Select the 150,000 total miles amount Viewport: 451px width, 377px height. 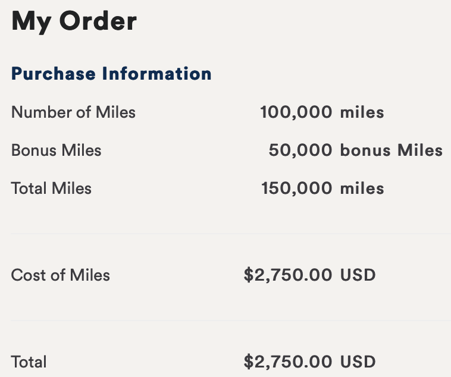(x=296, y=188)
